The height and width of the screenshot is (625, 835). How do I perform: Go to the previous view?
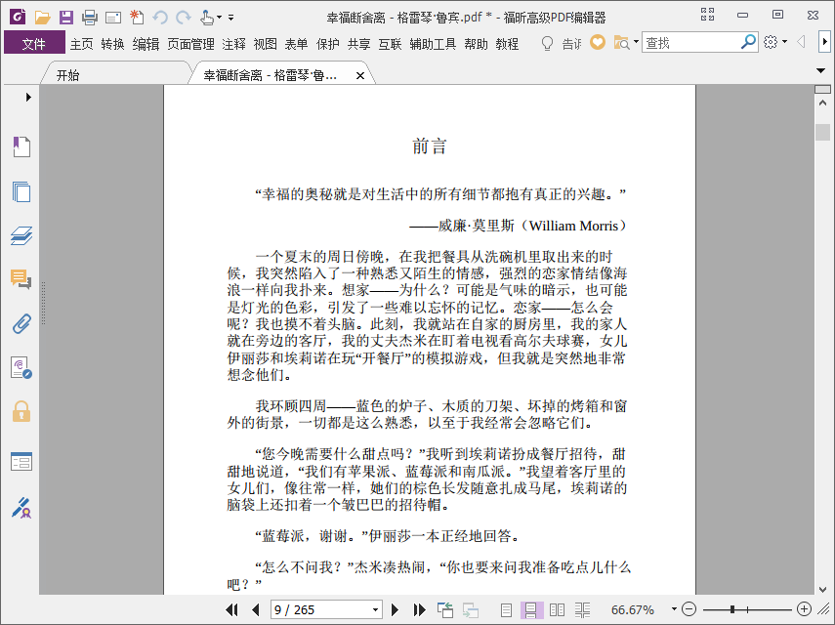click(444, 609)
